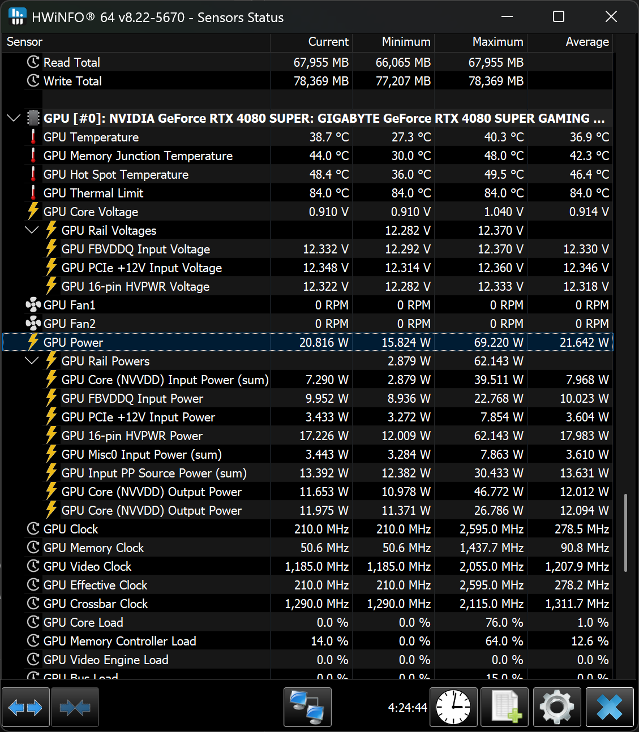The width and height of the screenshot is (639, 732).
Task: Click clock icon beside Write Total
Action: coord(33,81)
